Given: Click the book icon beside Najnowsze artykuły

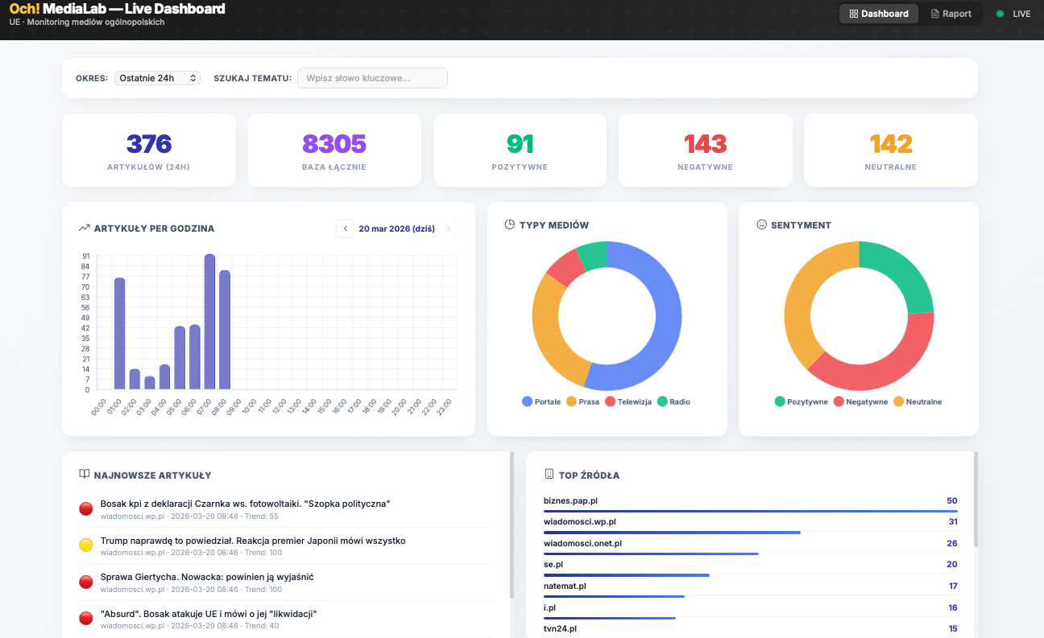Looking at the screenshot, I should click(x=84, y=475).
